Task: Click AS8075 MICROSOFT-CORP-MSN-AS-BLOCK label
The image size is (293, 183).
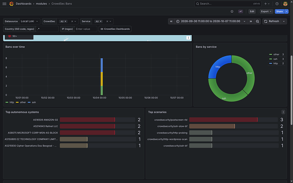Action: 33,133
